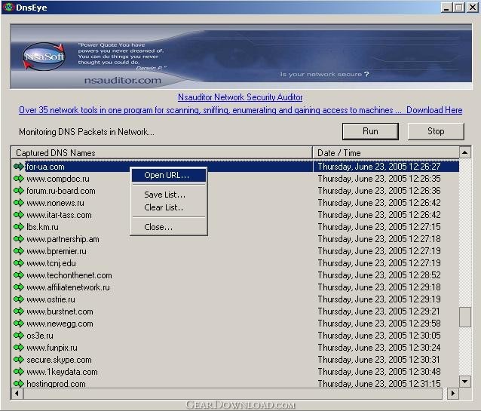Click green arrow icon beside www.burstnet.com
Viewport: 481px width, 411px height.
pos(19,311)
